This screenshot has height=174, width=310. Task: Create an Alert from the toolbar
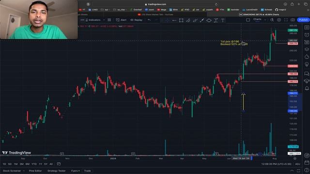pos(121,20)
